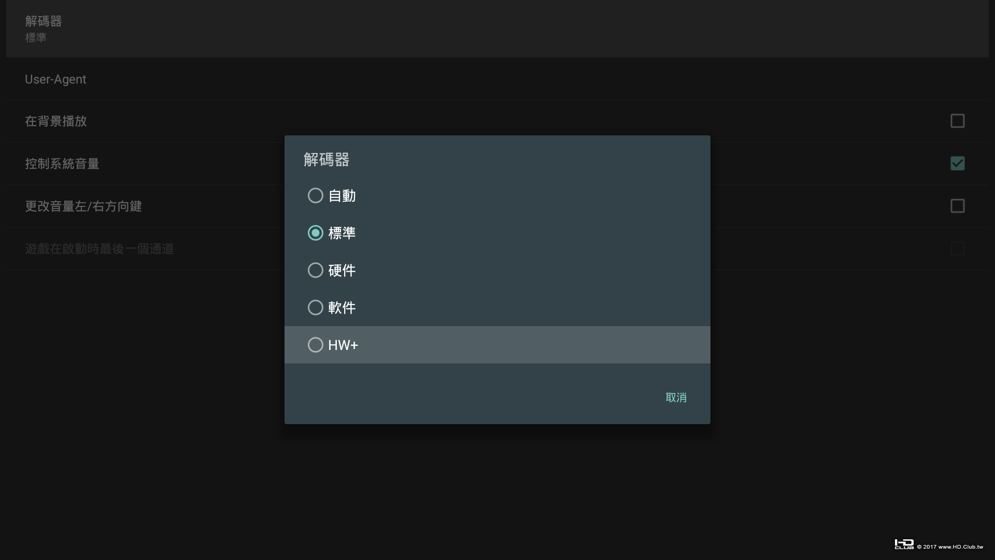Viewport: 995px width, 560px height.
Task: Click the 更改音量左/右方向鍵 setting label
Action: pos(83,206)
